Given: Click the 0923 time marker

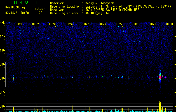Looking at the screenshot, I should coord(52,24).
